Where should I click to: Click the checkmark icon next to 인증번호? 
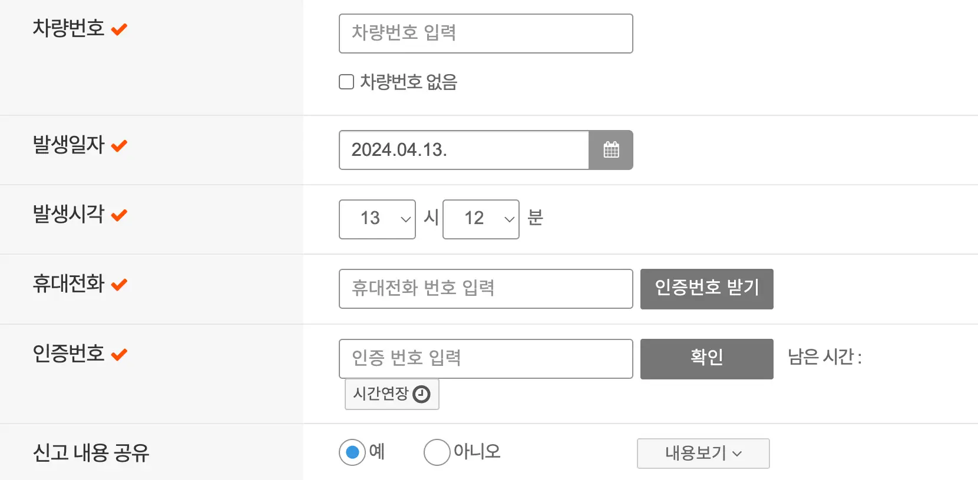coord(120,354)
